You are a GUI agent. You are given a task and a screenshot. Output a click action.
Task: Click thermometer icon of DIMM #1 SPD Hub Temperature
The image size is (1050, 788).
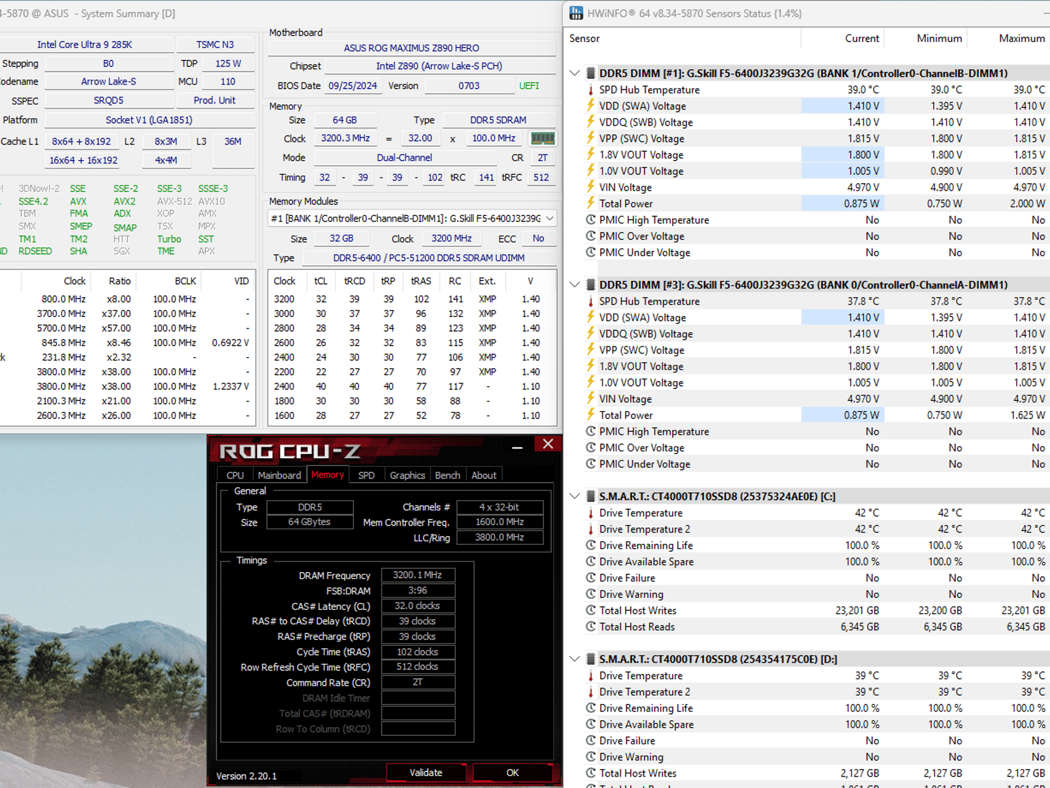coord(591,90)
